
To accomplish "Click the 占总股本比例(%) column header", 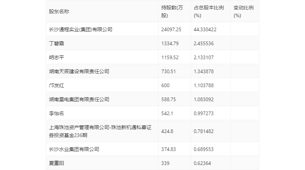I will click(x=209, y=11).
